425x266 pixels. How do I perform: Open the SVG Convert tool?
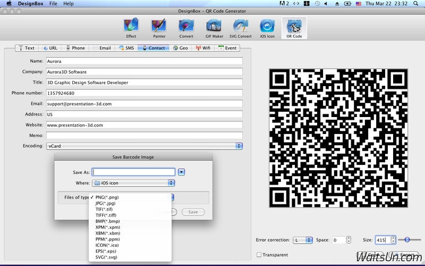click(x=241, y=28)
